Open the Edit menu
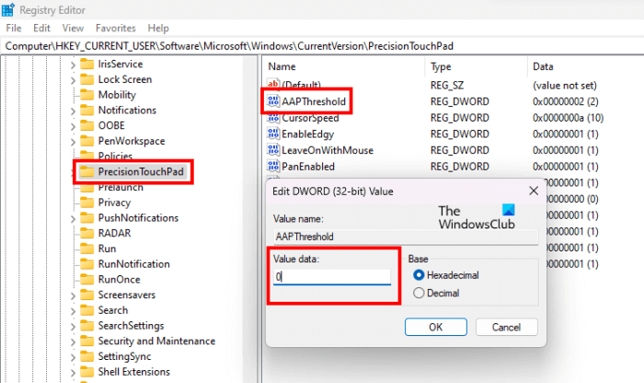Viewport: 644px width, 383px height. (41, 28)
